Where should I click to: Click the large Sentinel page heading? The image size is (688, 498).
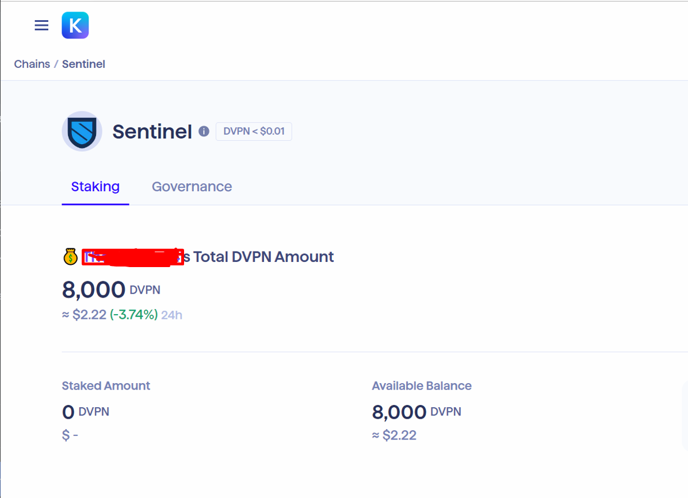pyautogui.click(x=152, y=132)
